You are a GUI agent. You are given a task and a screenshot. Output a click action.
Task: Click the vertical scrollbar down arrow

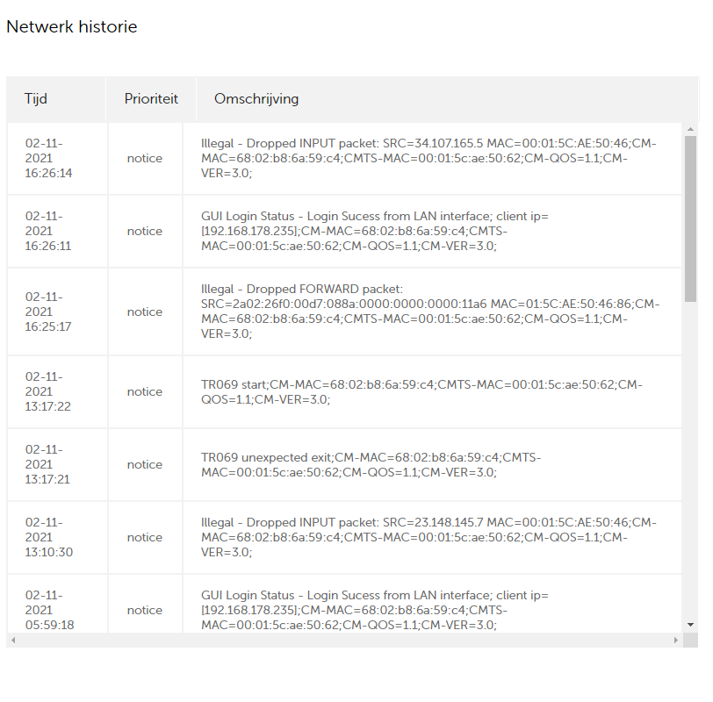tap(690, 625)
